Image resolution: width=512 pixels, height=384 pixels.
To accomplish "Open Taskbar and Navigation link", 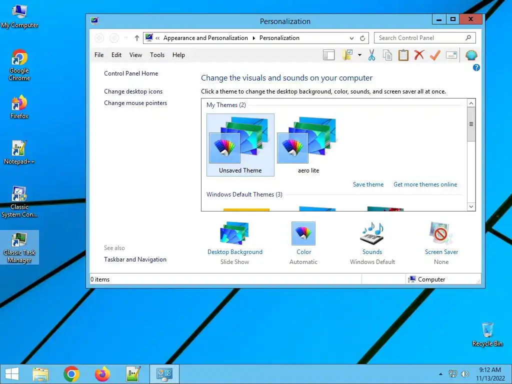I will (x=135, y=259).
